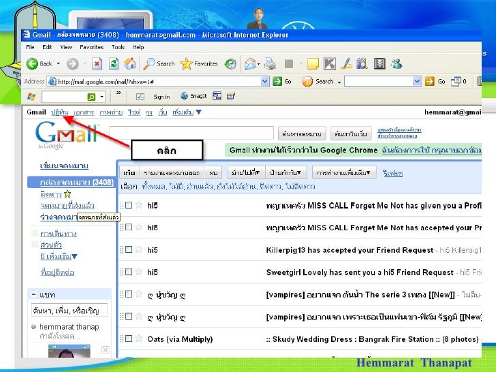Check the Killerpig13 message box

pos(129,249)
